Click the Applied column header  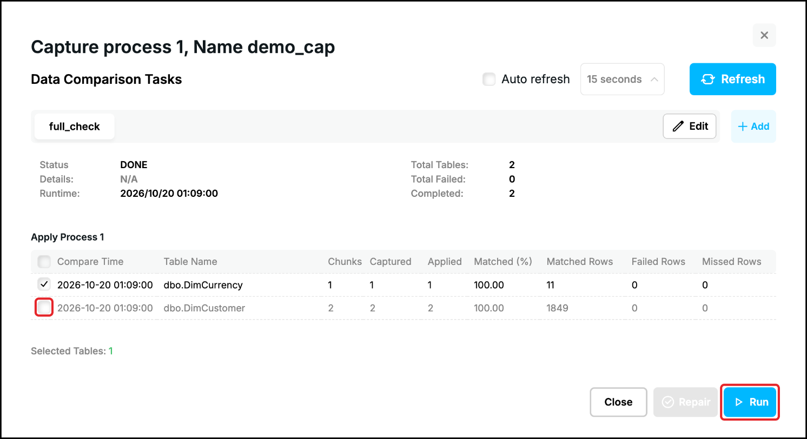click(445, 262)
